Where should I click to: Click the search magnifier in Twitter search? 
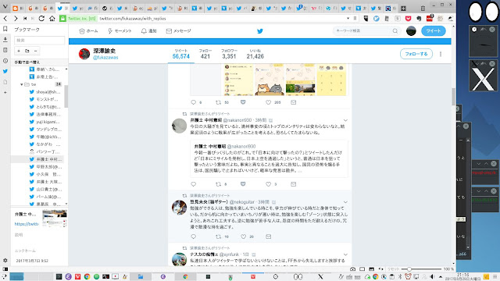click(x=395, y=31)
